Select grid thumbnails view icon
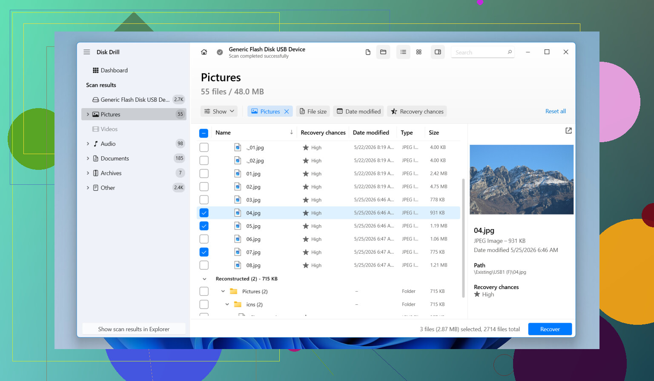Viewport: 654px width, 381px height. 419,52
